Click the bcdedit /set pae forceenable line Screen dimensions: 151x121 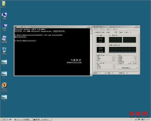click(x=38, y=35)
